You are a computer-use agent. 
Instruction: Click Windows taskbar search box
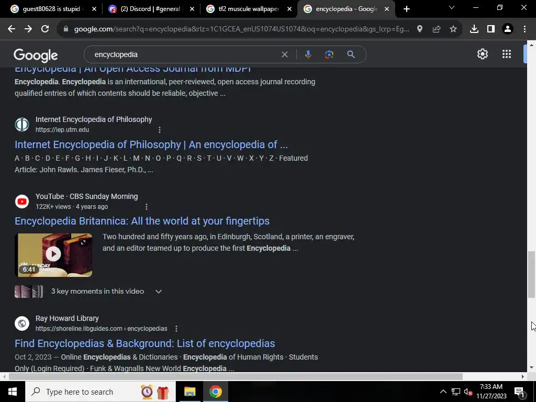point(100,392)
